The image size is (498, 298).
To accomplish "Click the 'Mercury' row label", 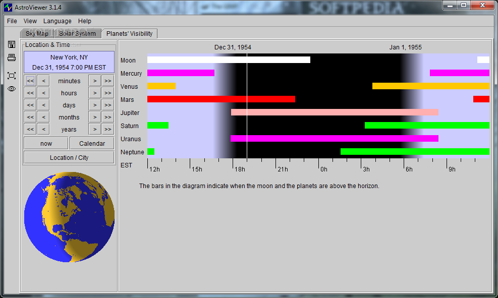I will [131, 73].
